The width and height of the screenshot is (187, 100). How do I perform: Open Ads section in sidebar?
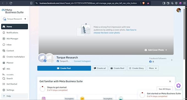click(15, 69)
